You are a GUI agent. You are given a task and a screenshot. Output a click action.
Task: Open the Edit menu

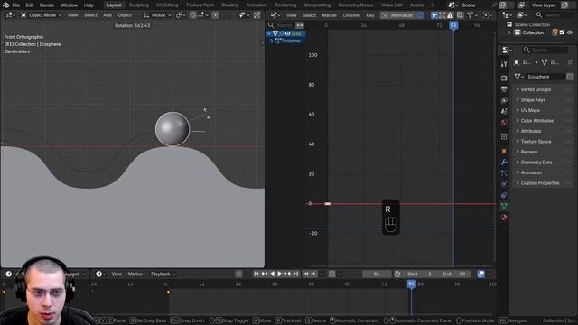(x=30, y=5)
